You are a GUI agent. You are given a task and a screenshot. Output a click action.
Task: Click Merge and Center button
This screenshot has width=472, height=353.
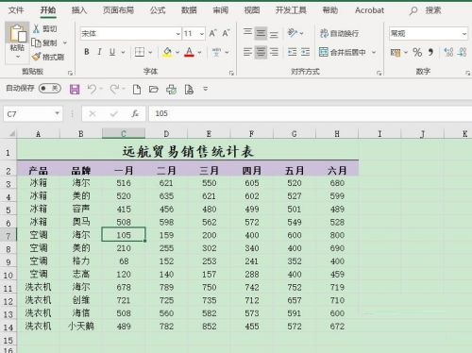(343, 52)
